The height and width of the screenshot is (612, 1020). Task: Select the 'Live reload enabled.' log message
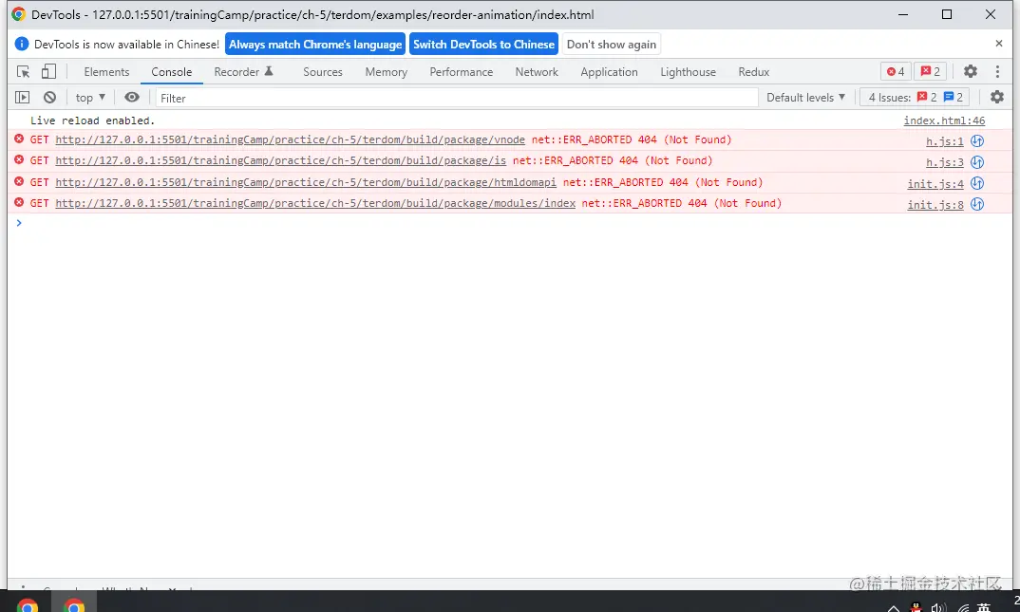[92, 121]
